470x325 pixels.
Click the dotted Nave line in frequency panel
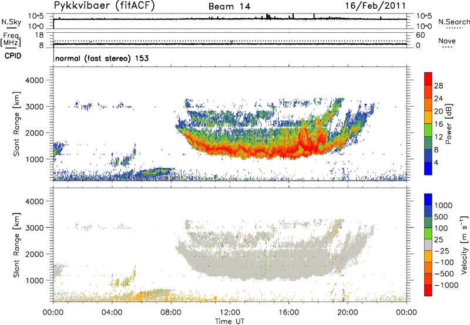click(x=230, y=41)
